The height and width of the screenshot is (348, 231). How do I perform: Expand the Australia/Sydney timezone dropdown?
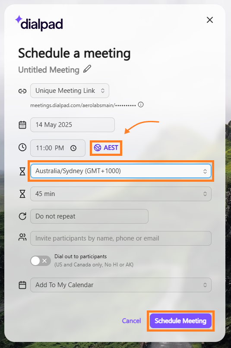click(121, 171)
